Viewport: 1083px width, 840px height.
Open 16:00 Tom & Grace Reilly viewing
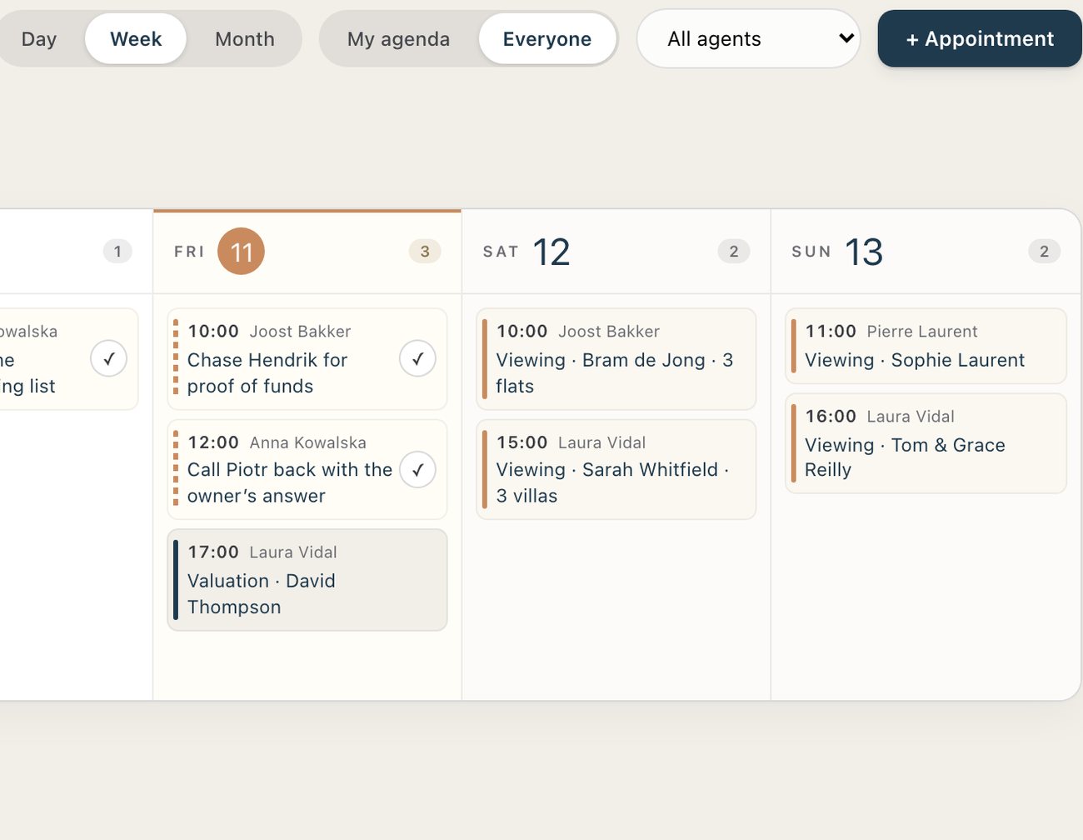(926, 443)
